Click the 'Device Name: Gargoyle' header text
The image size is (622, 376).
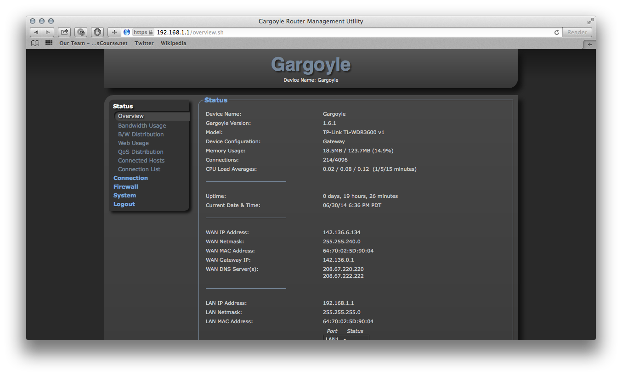point(311,80)
